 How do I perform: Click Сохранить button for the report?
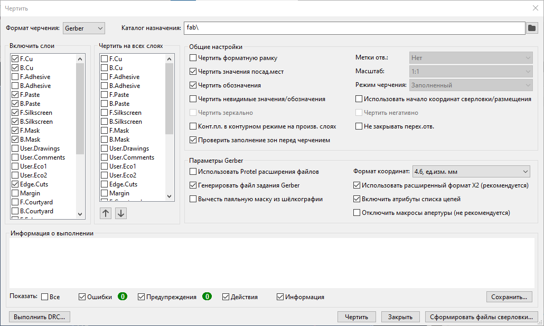tap(509, 297)
